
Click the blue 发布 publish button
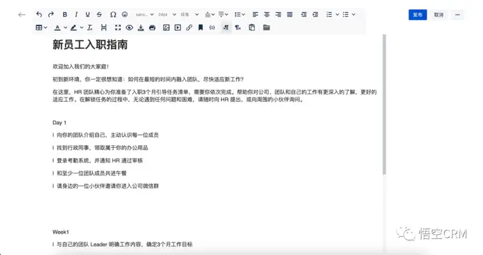coord(417,15)
